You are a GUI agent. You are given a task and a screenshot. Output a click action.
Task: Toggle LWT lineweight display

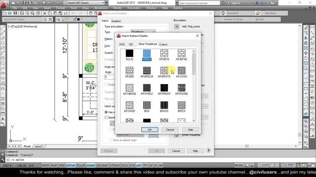[139, 165]
